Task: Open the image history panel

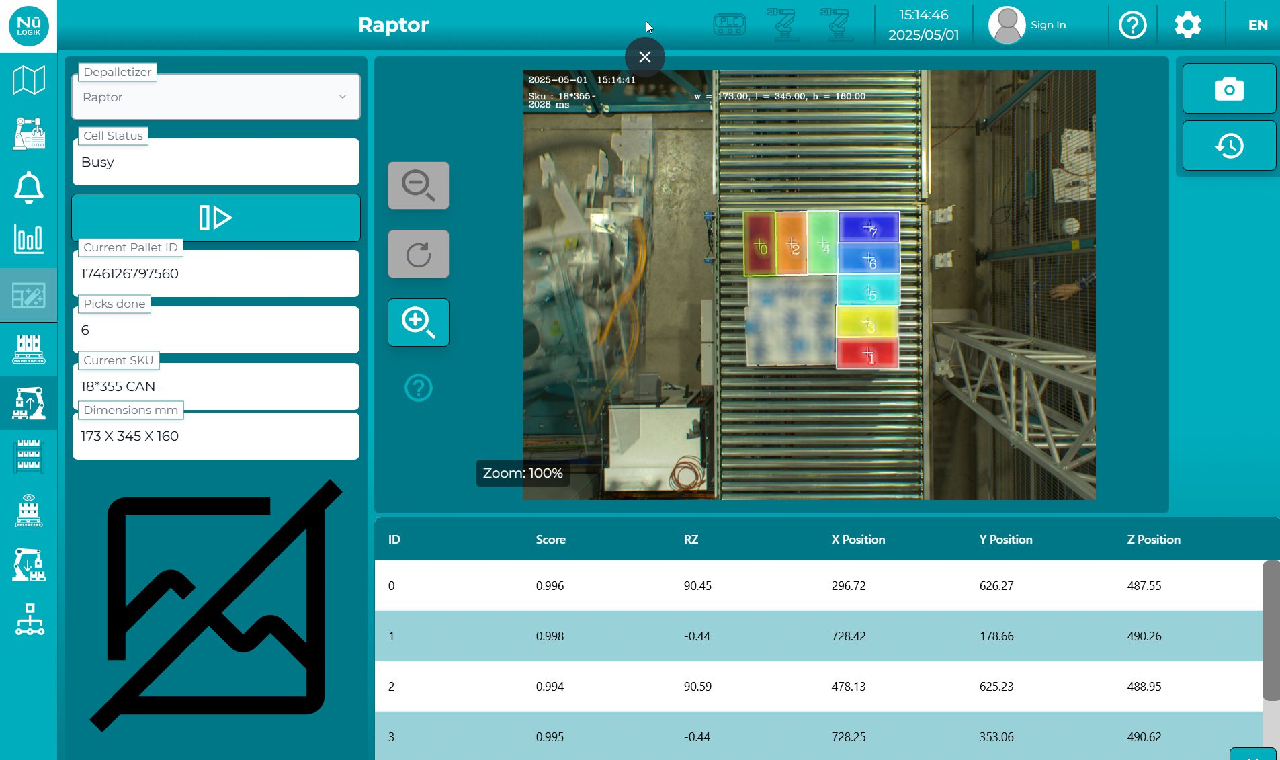Action: 1228,145
